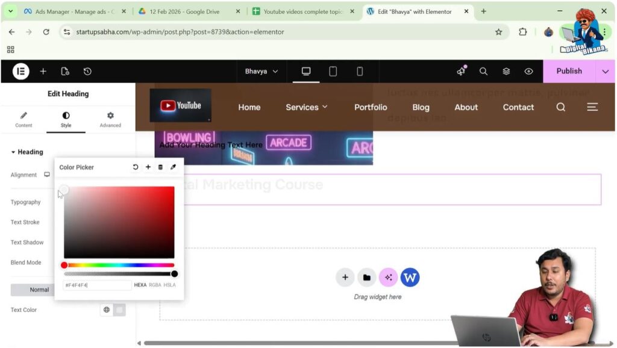617x348 pixels.
Task: Click About in site navigation
Action: coord(466,107)
